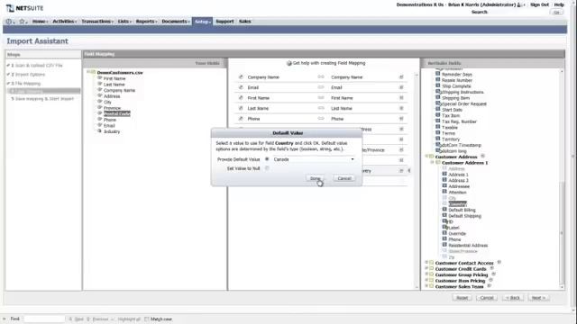Image resolution: width=577 pixels, height=324 pixels.
Task: Click the Sign Out link
Action: click(539, 4)
